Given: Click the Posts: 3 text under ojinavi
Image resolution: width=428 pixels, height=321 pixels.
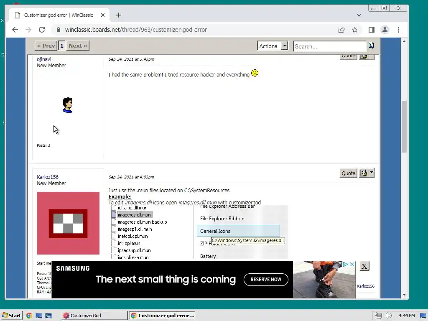Looking at the screenshot, I should point(43,145).
